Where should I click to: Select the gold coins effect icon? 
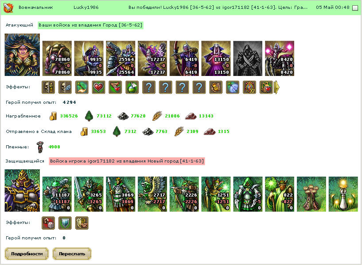click(x=216, y=87)
